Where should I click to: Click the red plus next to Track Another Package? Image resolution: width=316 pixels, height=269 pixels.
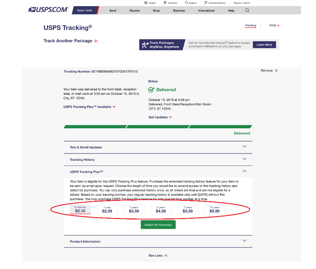(x=96, y=41)
